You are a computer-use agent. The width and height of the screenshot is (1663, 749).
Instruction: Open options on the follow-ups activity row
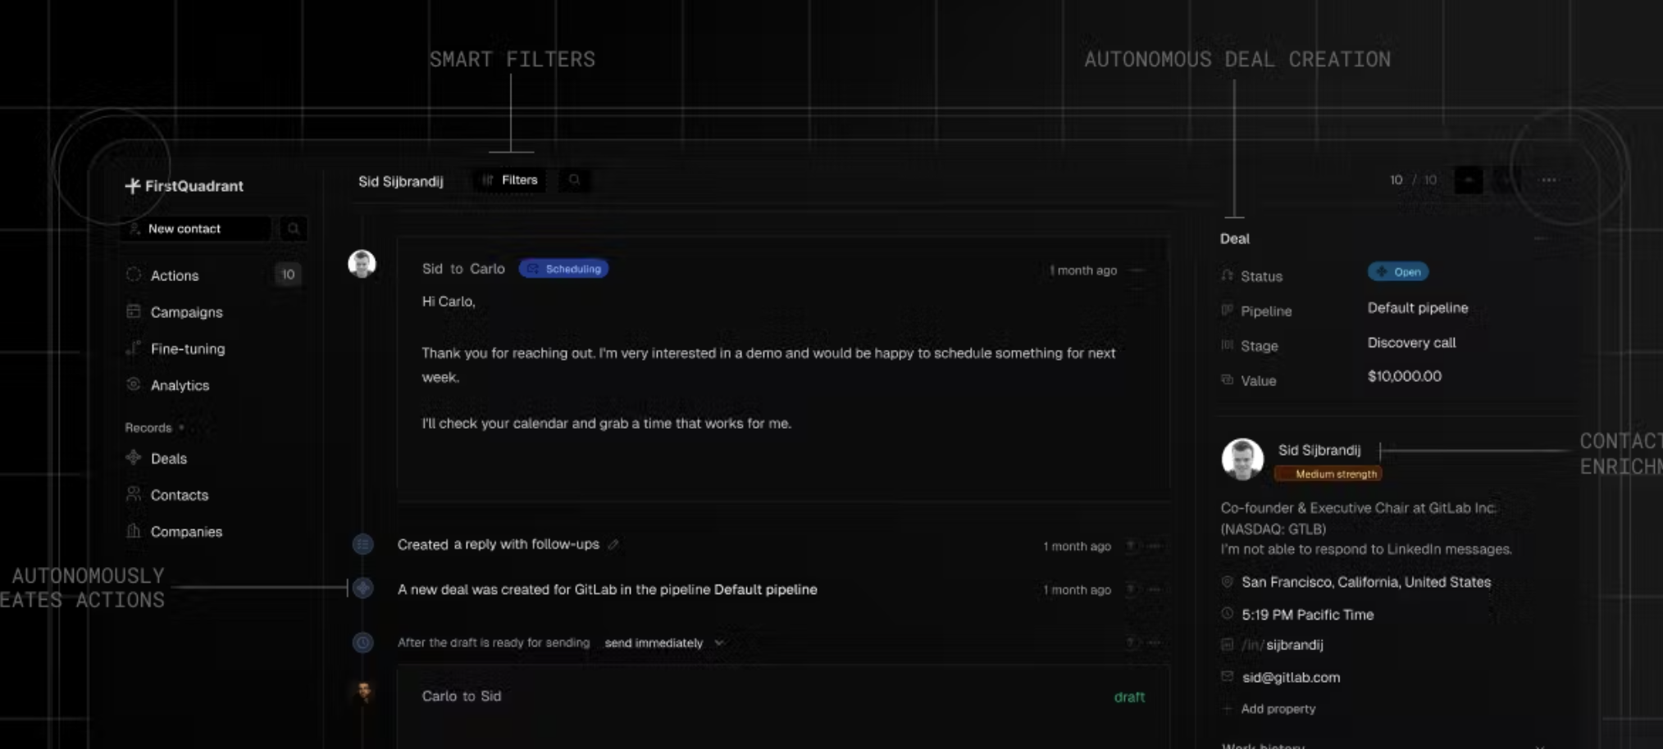[1155, 547]
